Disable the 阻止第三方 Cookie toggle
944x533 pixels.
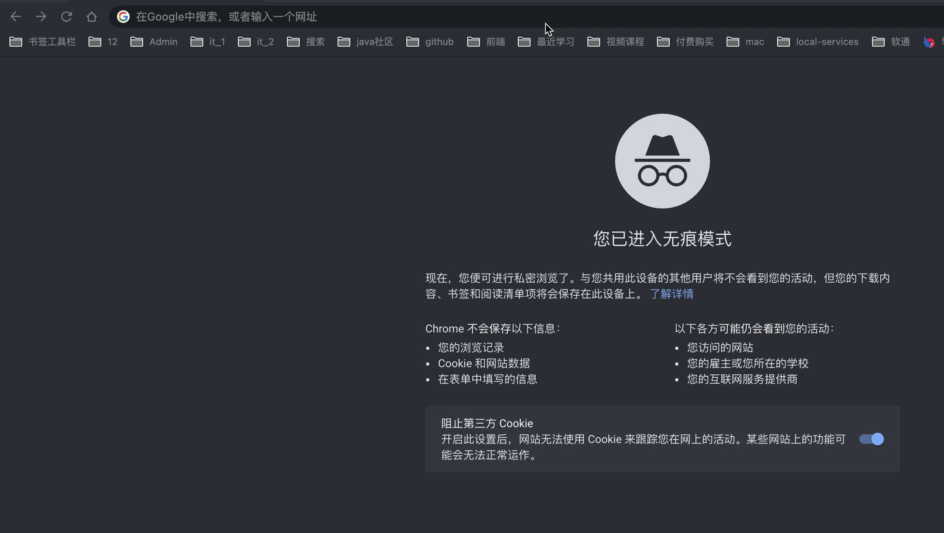click(x=871, y=439)
